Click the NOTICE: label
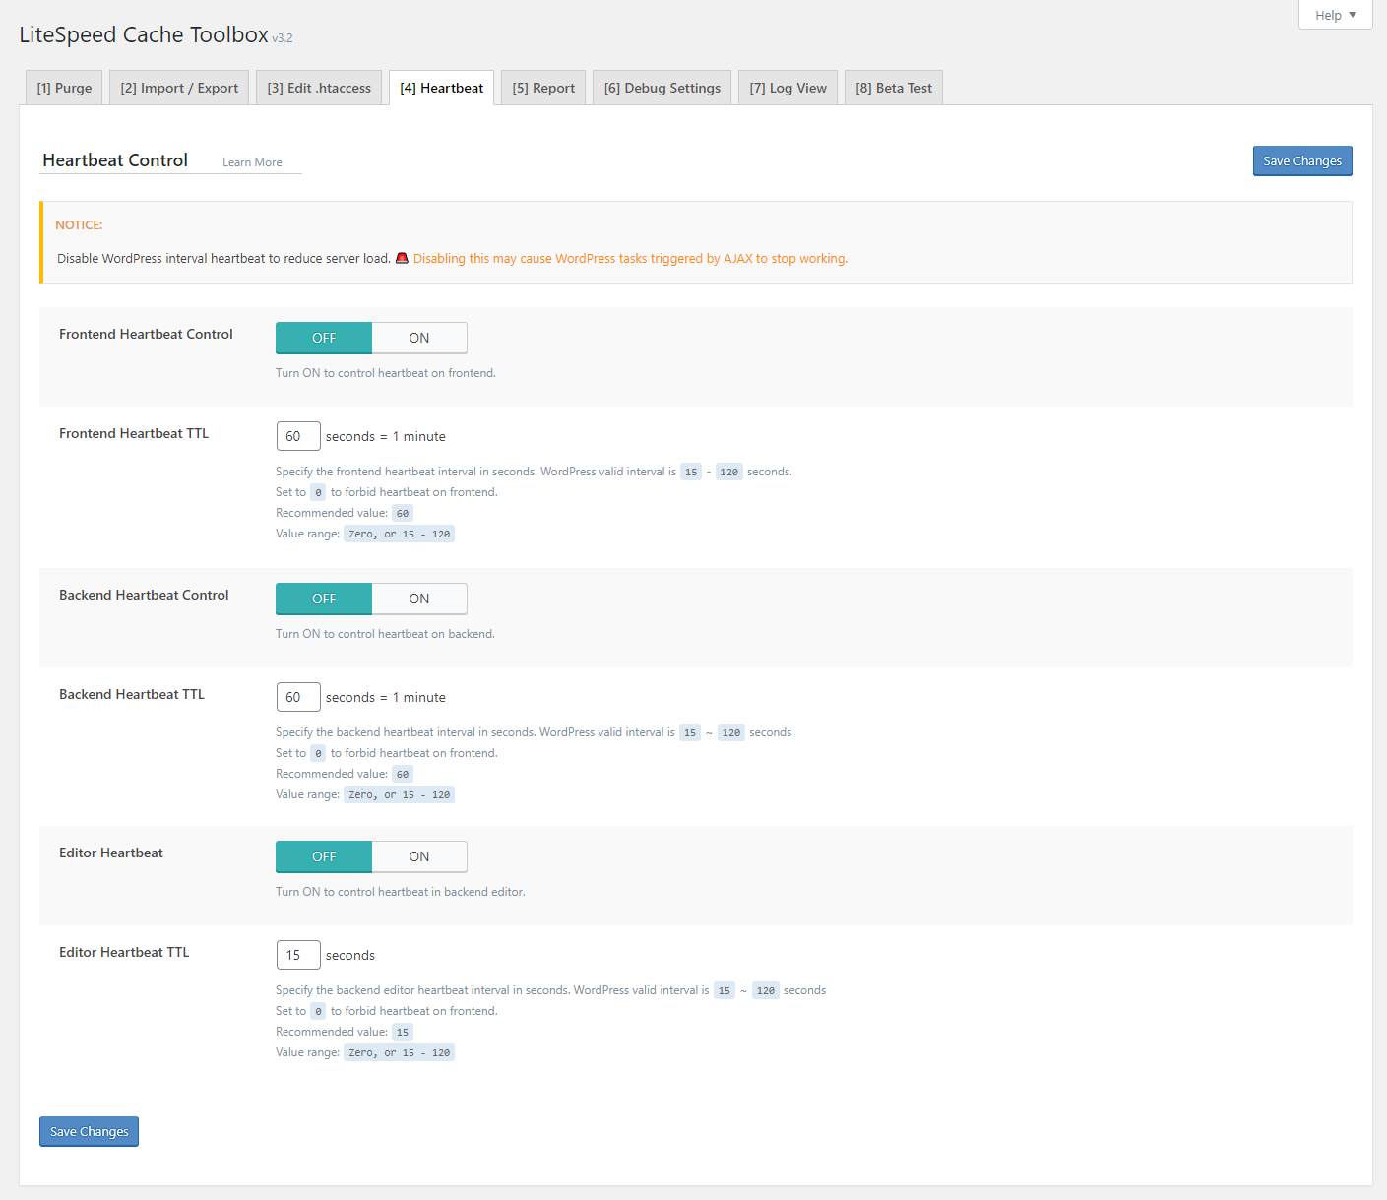The width and height of the screenshot is (1387, 1200). pyautogui.click(x=79, y=225)
